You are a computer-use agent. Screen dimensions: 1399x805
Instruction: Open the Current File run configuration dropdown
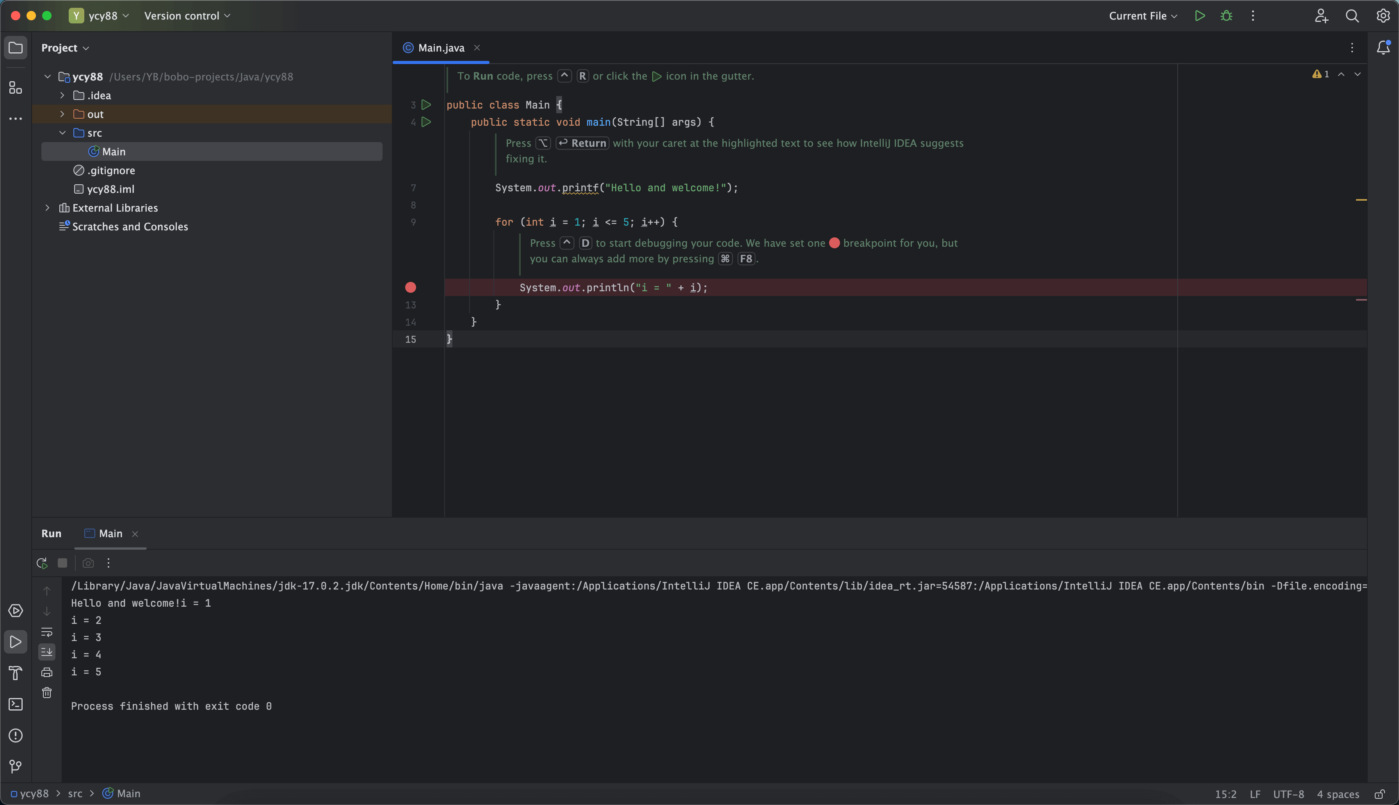point(1143,16)
